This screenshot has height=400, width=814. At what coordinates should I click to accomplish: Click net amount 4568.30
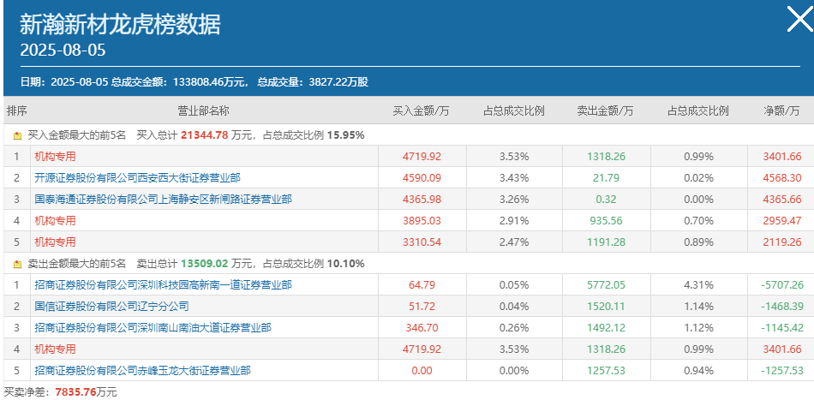click(x=782, y=178)
